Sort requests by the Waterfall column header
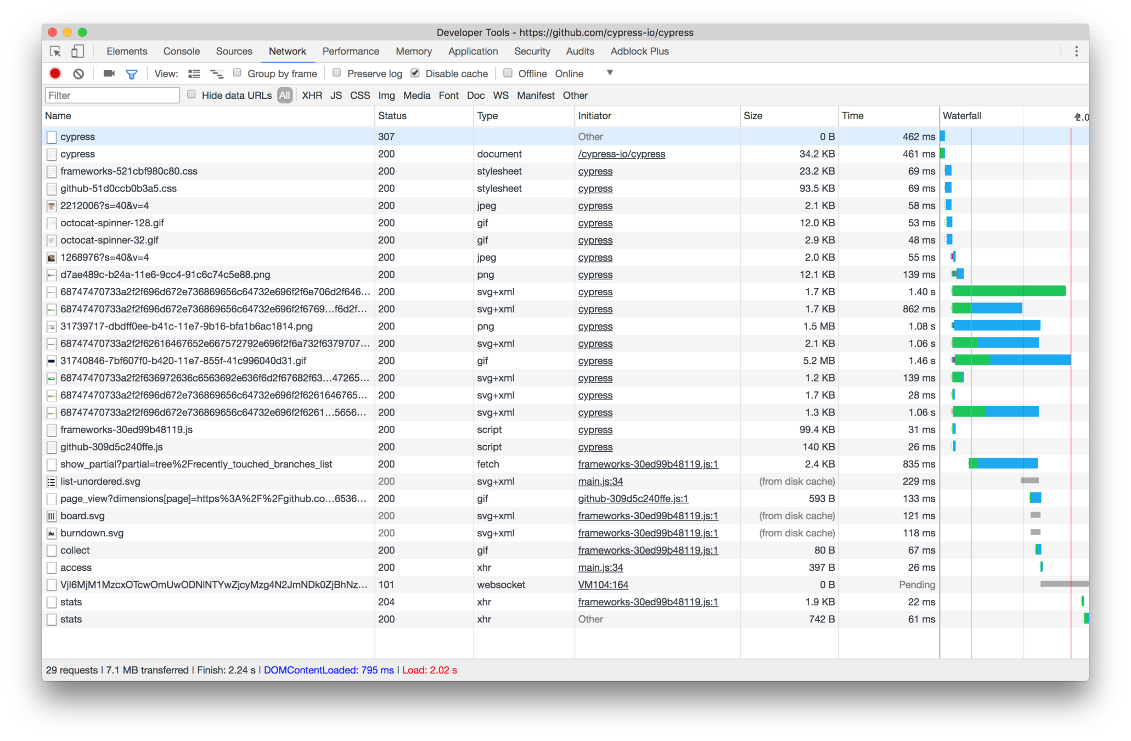Screen dimensions: 1131x741 (x=962, y=116)
